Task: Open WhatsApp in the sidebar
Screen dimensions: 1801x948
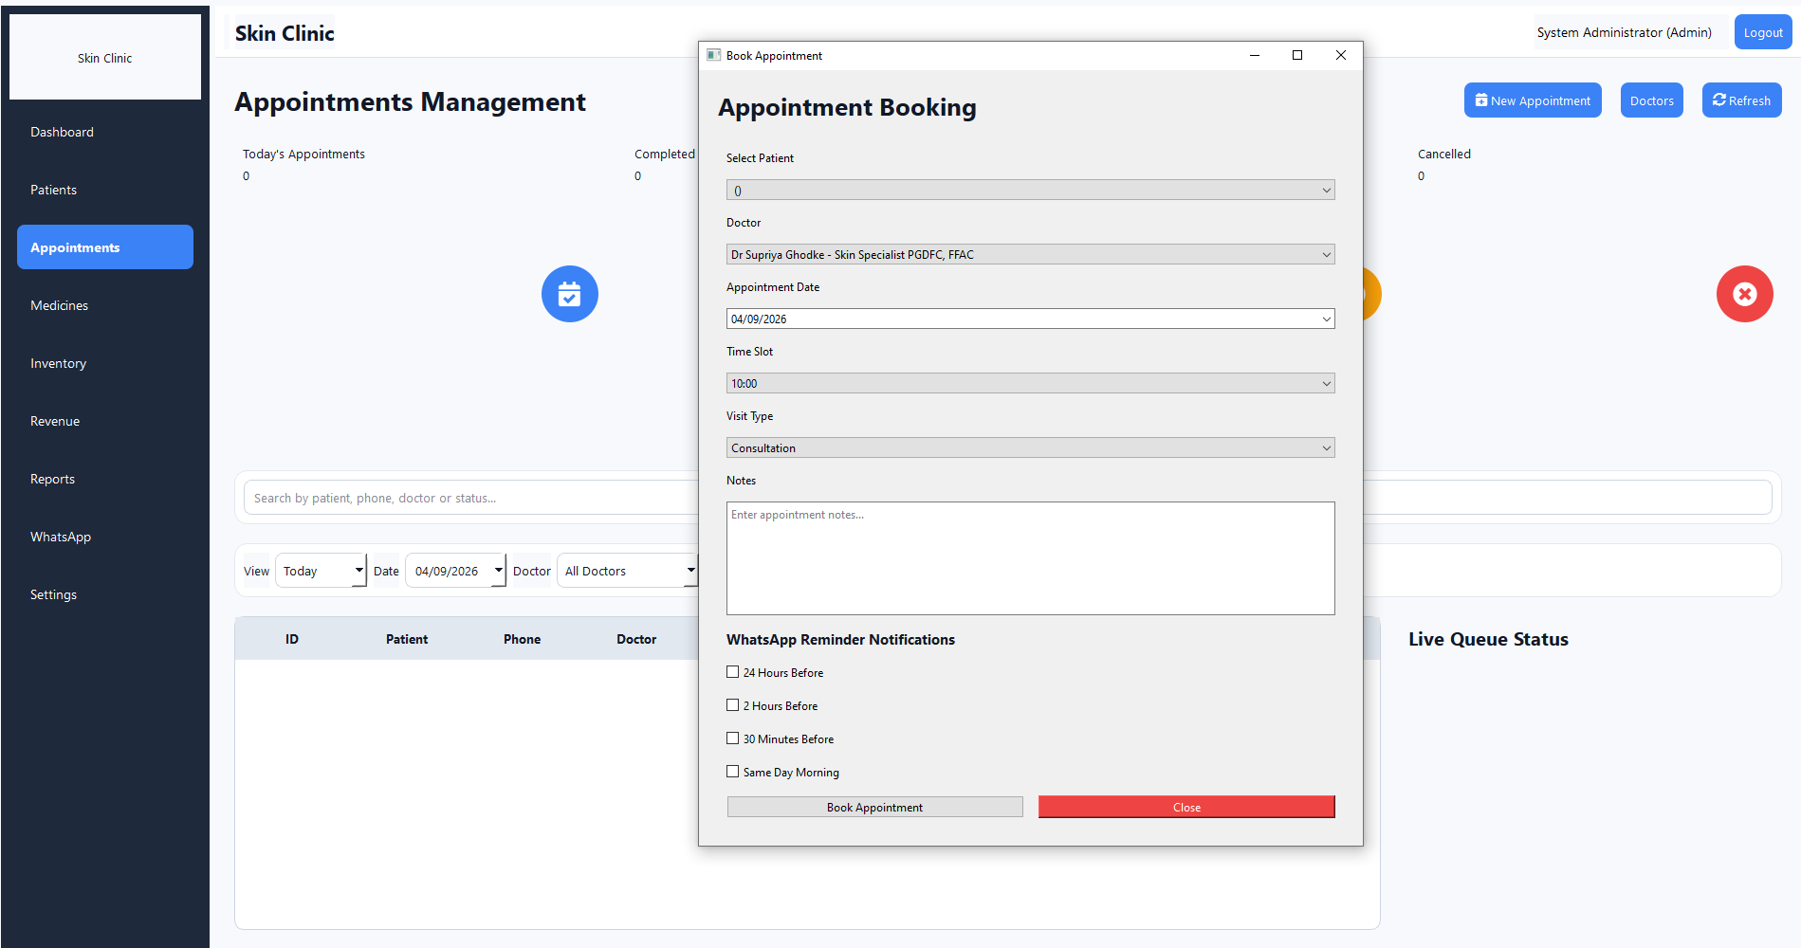Action: [x=105, y=537]
